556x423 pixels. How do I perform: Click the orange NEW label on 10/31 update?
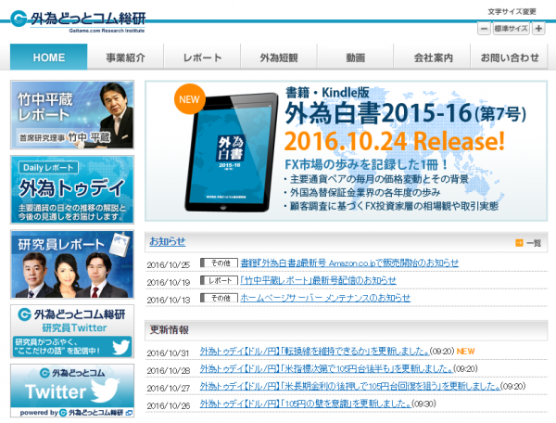[x=465, y=352]
